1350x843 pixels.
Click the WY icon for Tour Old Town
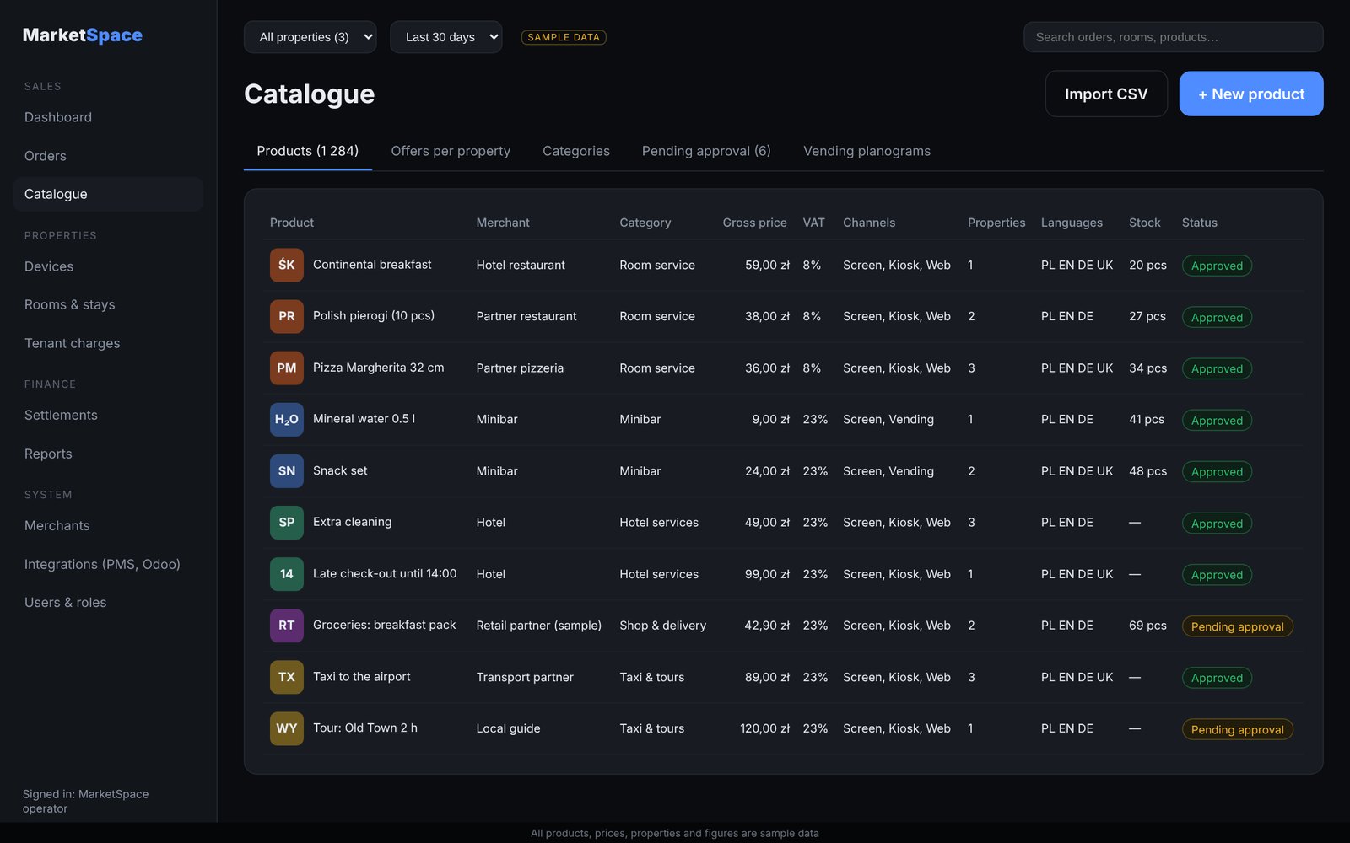point(287,728)
